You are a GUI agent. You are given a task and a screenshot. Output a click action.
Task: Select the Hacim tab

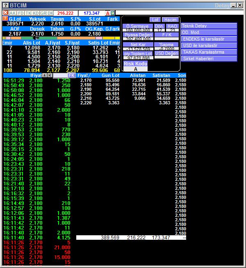coord(170,20)
